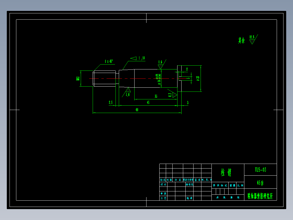Click the 签名 header cell
293x220 pixels.
tap(197, 180)
